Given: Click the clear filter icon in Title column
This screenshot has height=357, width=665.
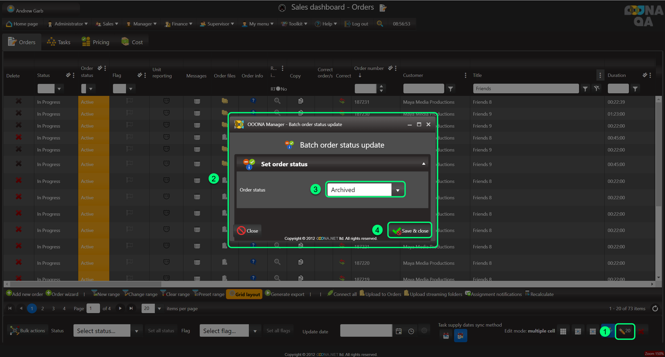Looking at the screenshot, I should pyautogui.click(x=597, y=89).
